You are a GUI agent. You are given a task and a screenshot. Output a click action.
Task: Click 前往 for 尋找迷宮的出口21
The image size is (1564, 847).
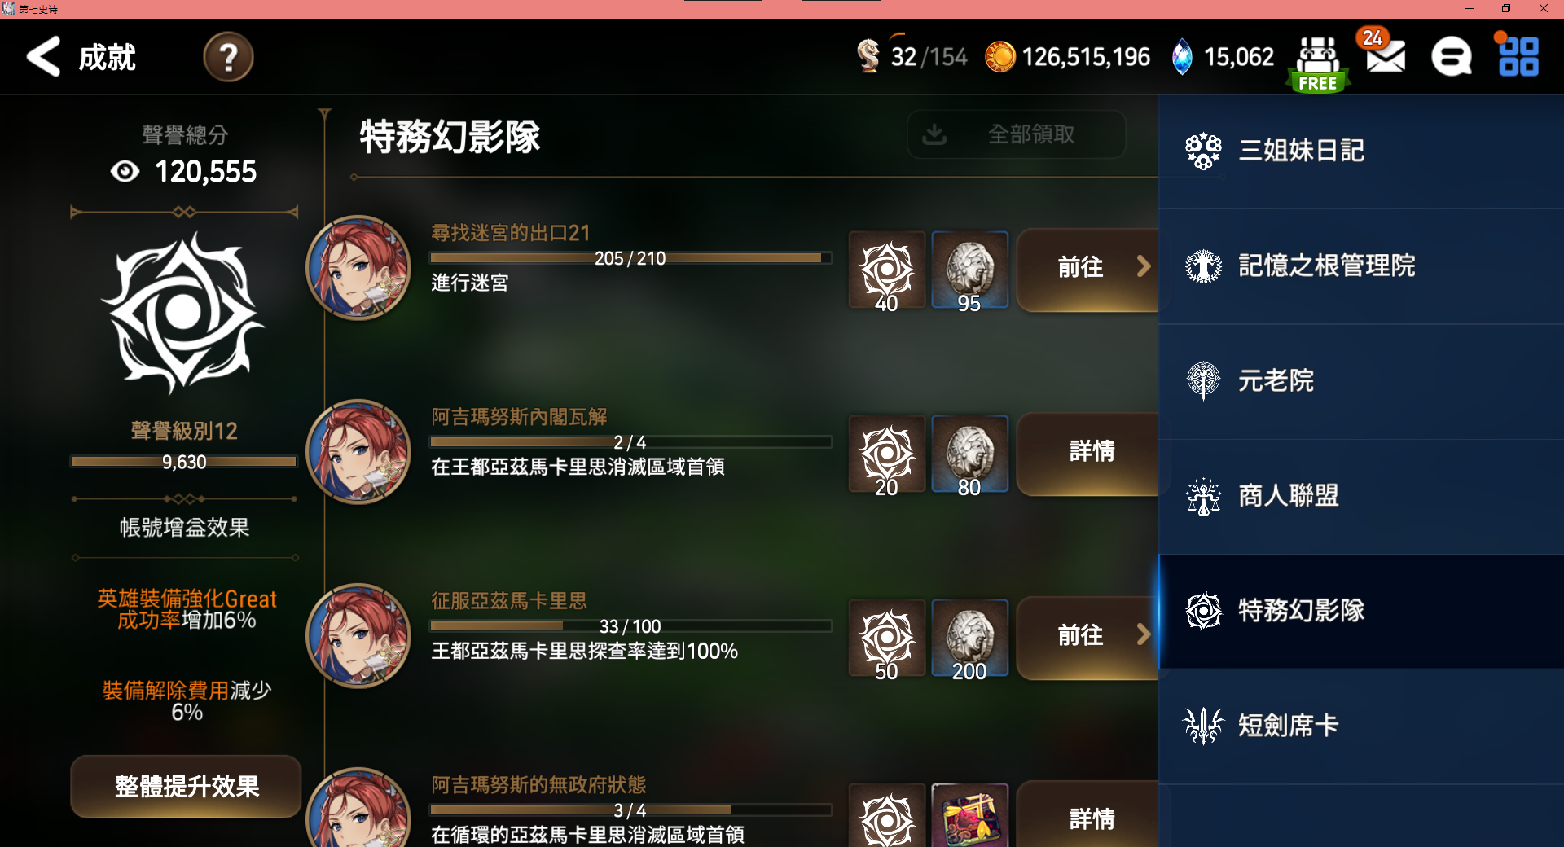(1088, 269)
